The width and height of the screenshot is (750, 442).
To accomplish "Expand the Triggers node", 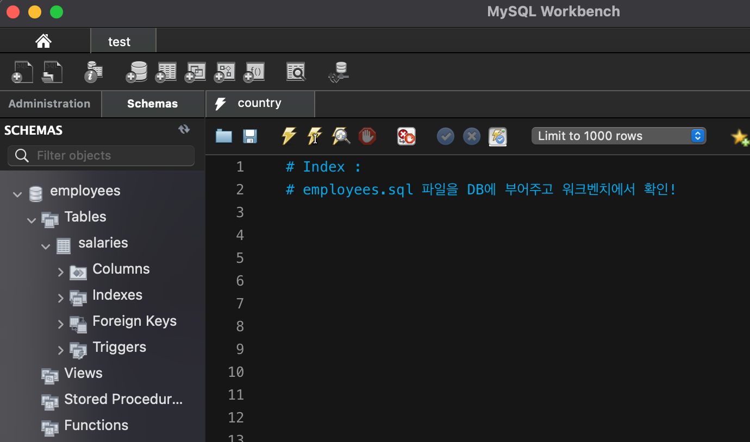I will click(x=61, y=350).
